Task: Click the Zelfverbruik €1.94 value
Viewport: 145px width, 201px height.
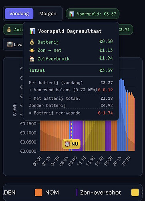Action: pyautogui.click(x=106, y=58)
